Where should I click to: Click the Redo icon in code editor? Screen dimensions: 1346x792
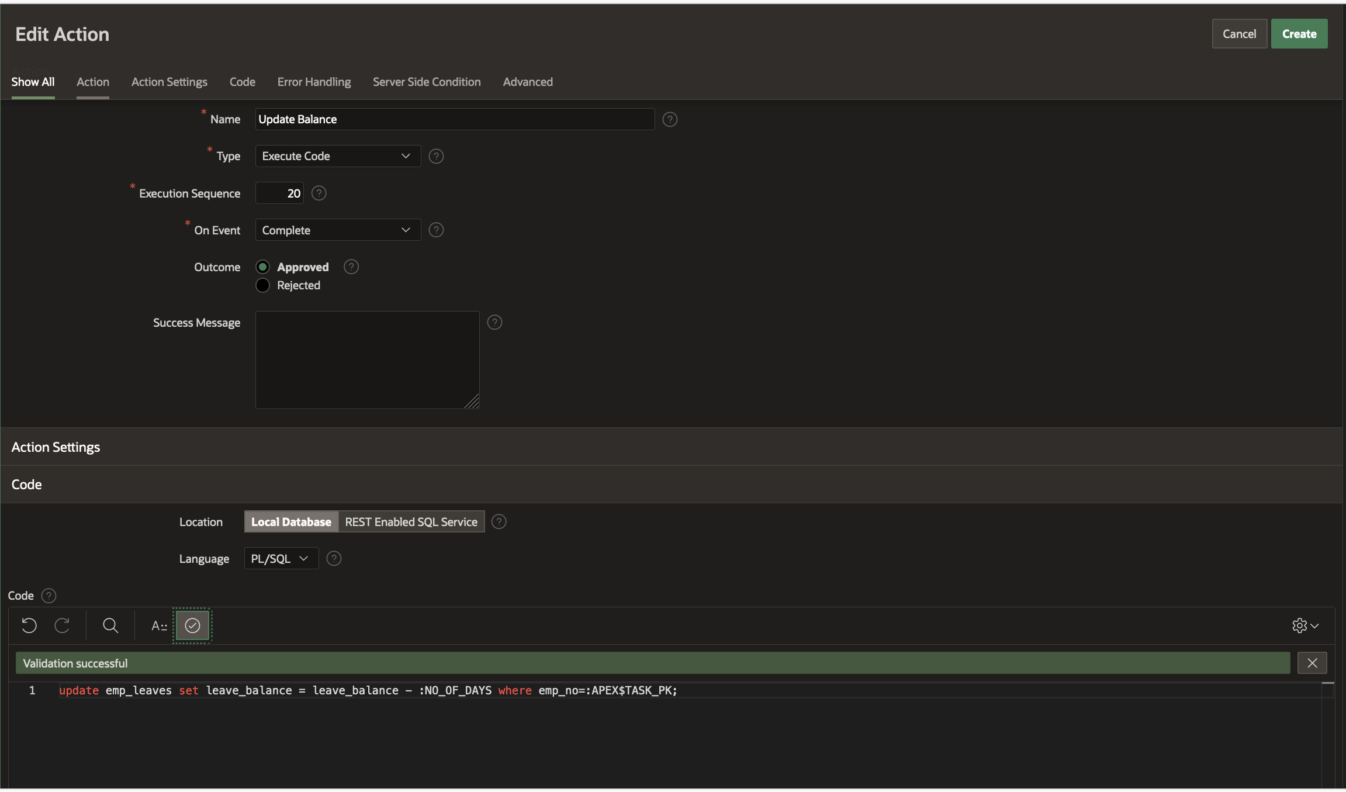coord(63,625)
